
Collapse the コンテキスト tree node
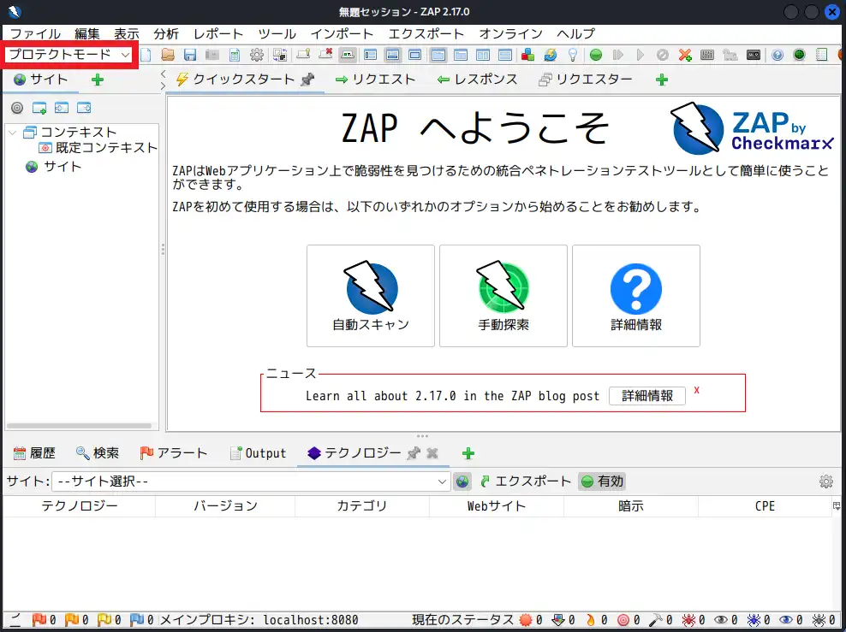coord(11,132)
